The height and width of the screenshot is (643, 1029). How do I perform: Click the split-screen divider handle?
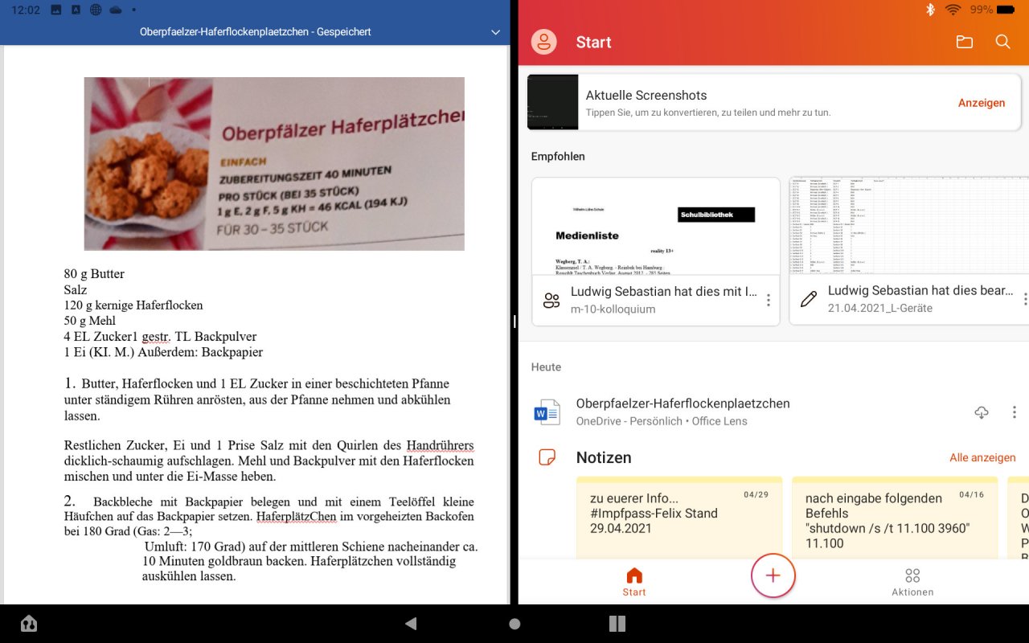(514, 321)
